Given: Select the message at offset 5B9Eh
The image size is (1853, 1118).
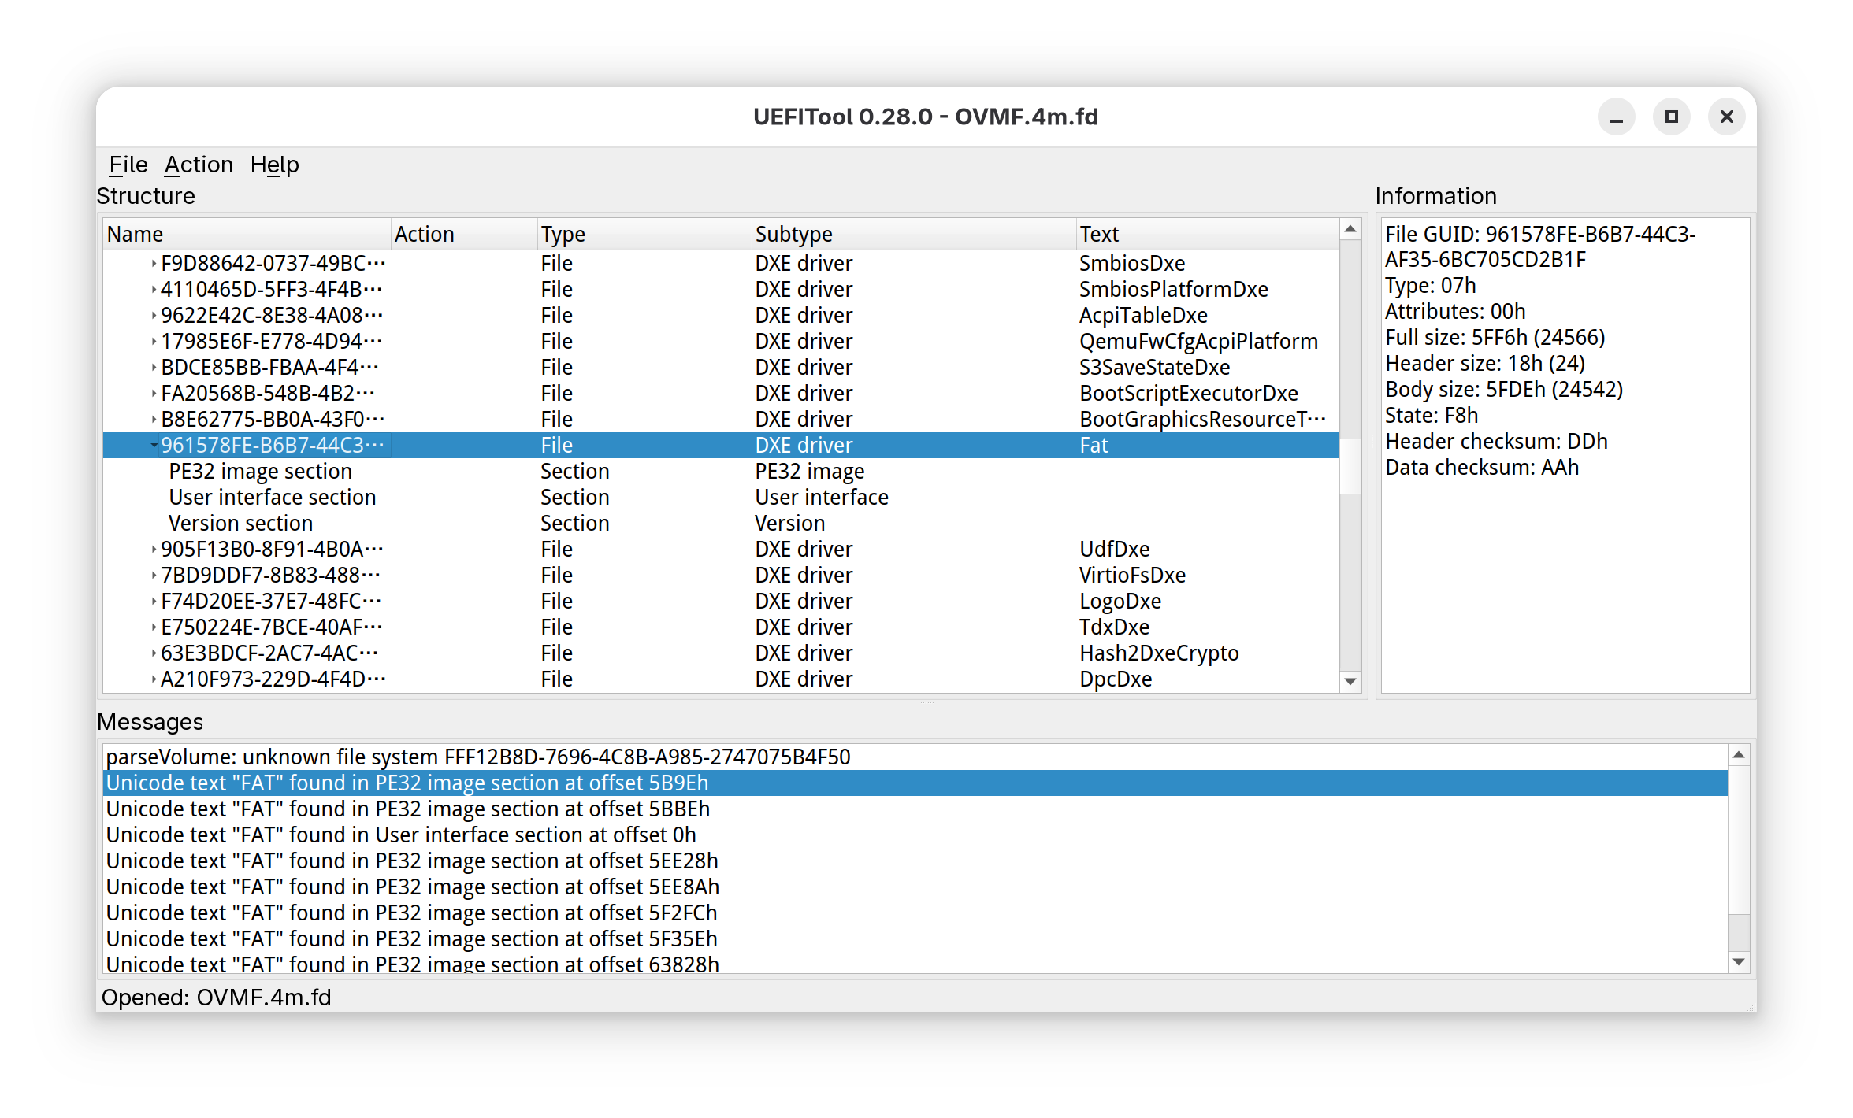Looking at the screenshot, I should click(915, 783).
